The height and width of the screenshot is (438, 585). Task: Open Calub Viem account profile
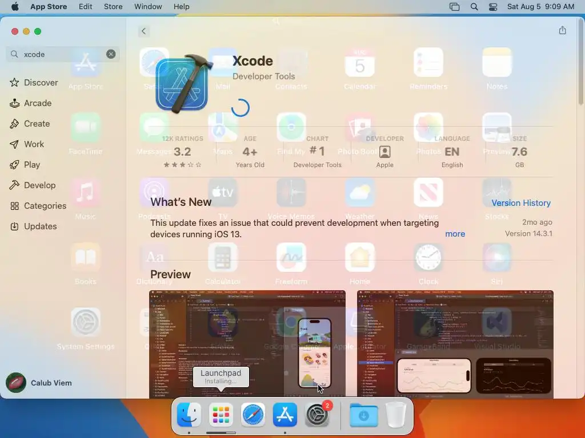39,383
